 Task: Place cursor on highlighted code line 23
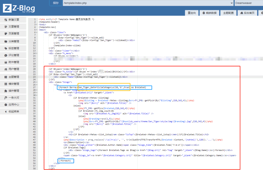point(131,77)
